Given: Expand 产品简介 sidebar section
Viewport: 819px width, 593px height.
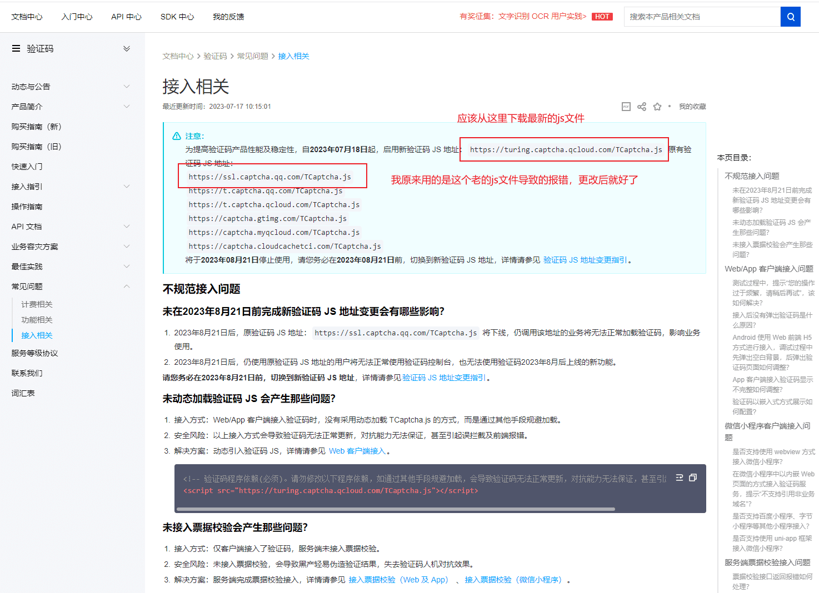Looking at the screenshot, I should [x=127, y=107].
